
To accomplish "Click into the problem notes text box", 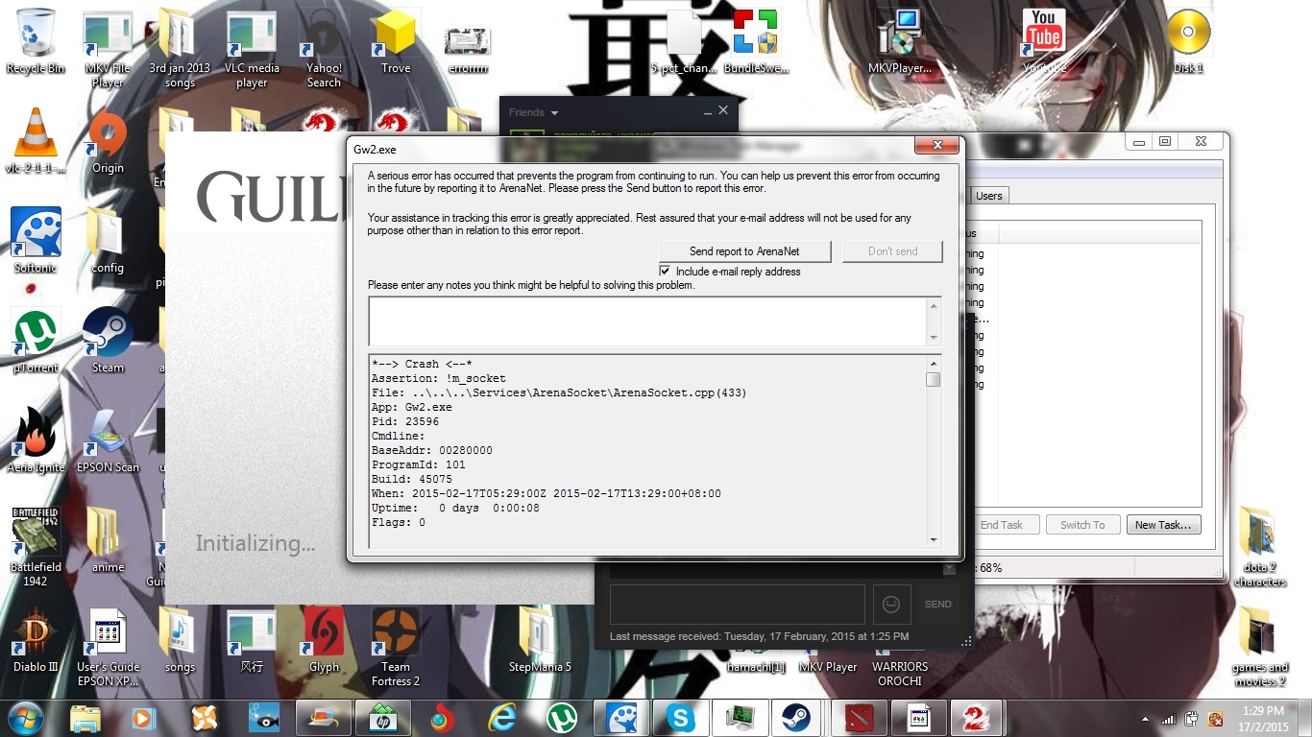I will click(x=646, y=321).
